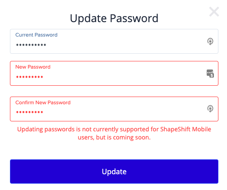Viewport: 227px width, 190px height.
Task: Click the masked dots in Current Password
Action: [31, 45]
